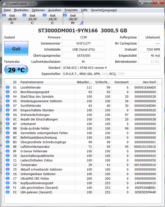This screenshot has height=207, width=165.
Task: Click status orb for Wiederzugewiesene Sektoren
Action: (x=8, y=101)
